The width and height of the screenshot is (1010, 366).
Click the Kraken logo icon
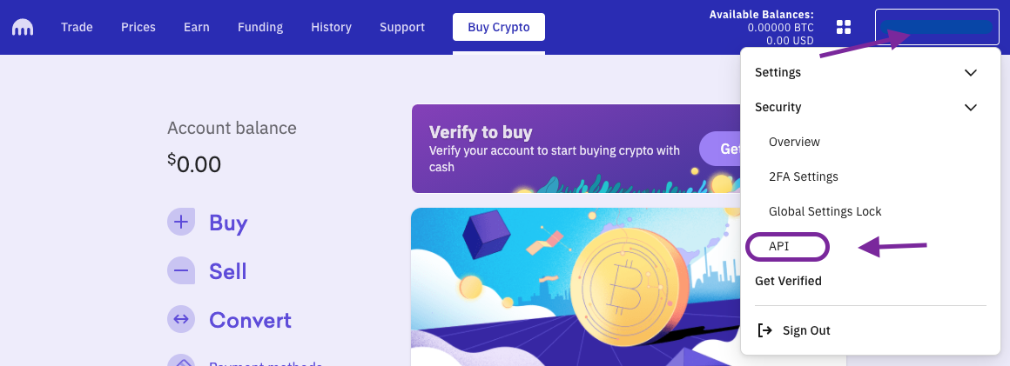click(23, 27)
